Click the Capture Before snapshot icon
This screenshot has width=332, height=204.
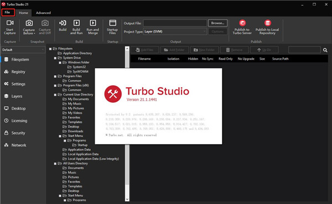click(x=29, y=23)
